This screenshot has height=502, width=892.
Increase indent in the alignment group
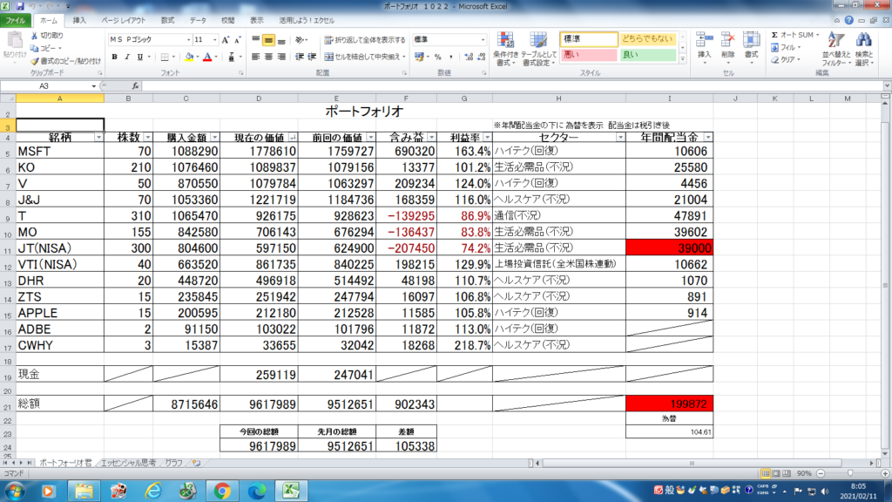click(x=312, y=57)
